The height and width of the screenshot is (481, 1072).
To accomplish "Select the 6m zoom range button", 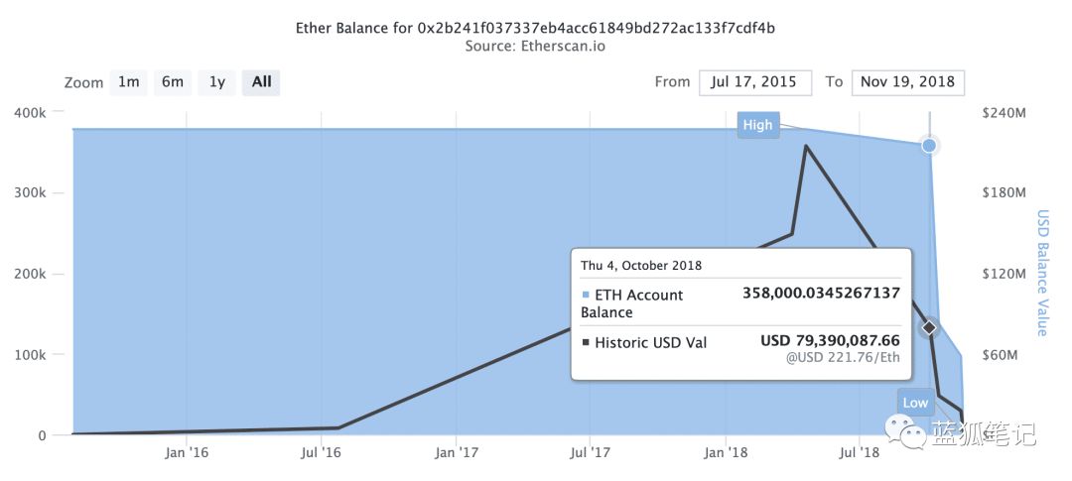I will pos(173,82).
